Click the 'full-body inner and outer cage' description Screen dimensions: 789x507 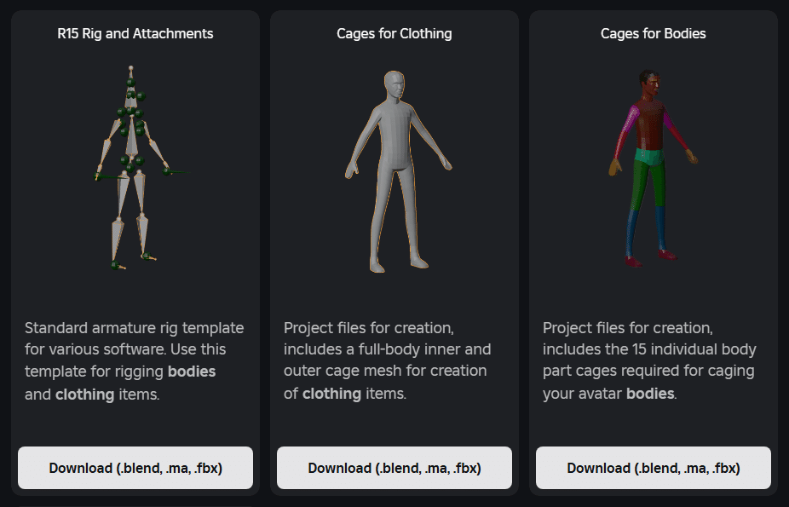pos(385,360)
